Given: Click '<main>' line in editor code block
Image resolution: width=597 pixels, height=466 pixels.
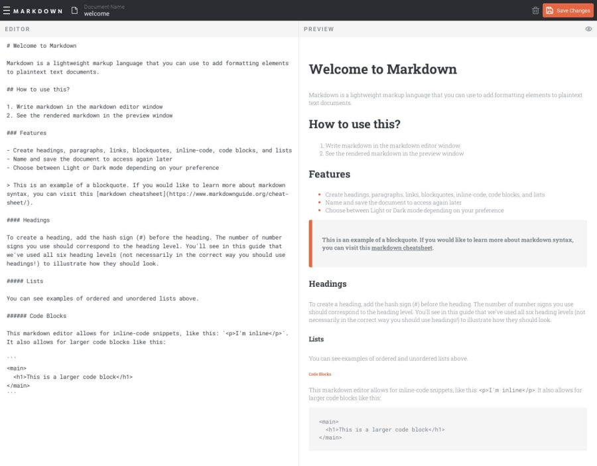Looking at the screenshot, I should coord(17,368).
